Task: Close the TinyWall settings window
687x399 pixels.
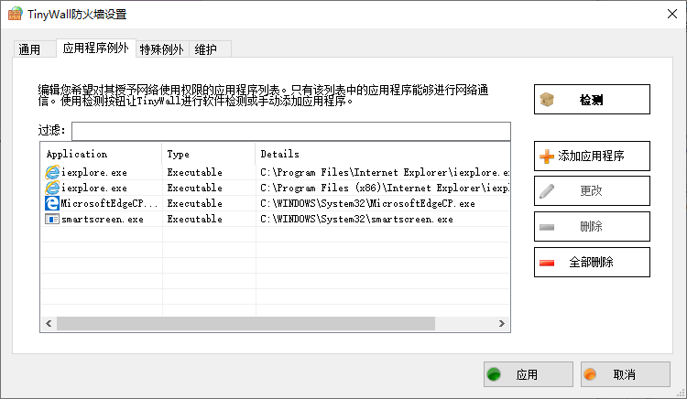Action: 672,14
